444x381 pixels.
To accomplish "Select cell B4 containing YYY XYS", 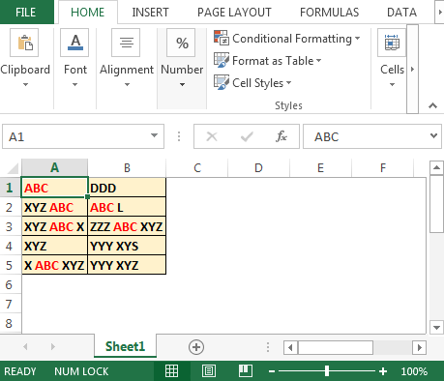I will pyautogui.click(x=127, y=246).
